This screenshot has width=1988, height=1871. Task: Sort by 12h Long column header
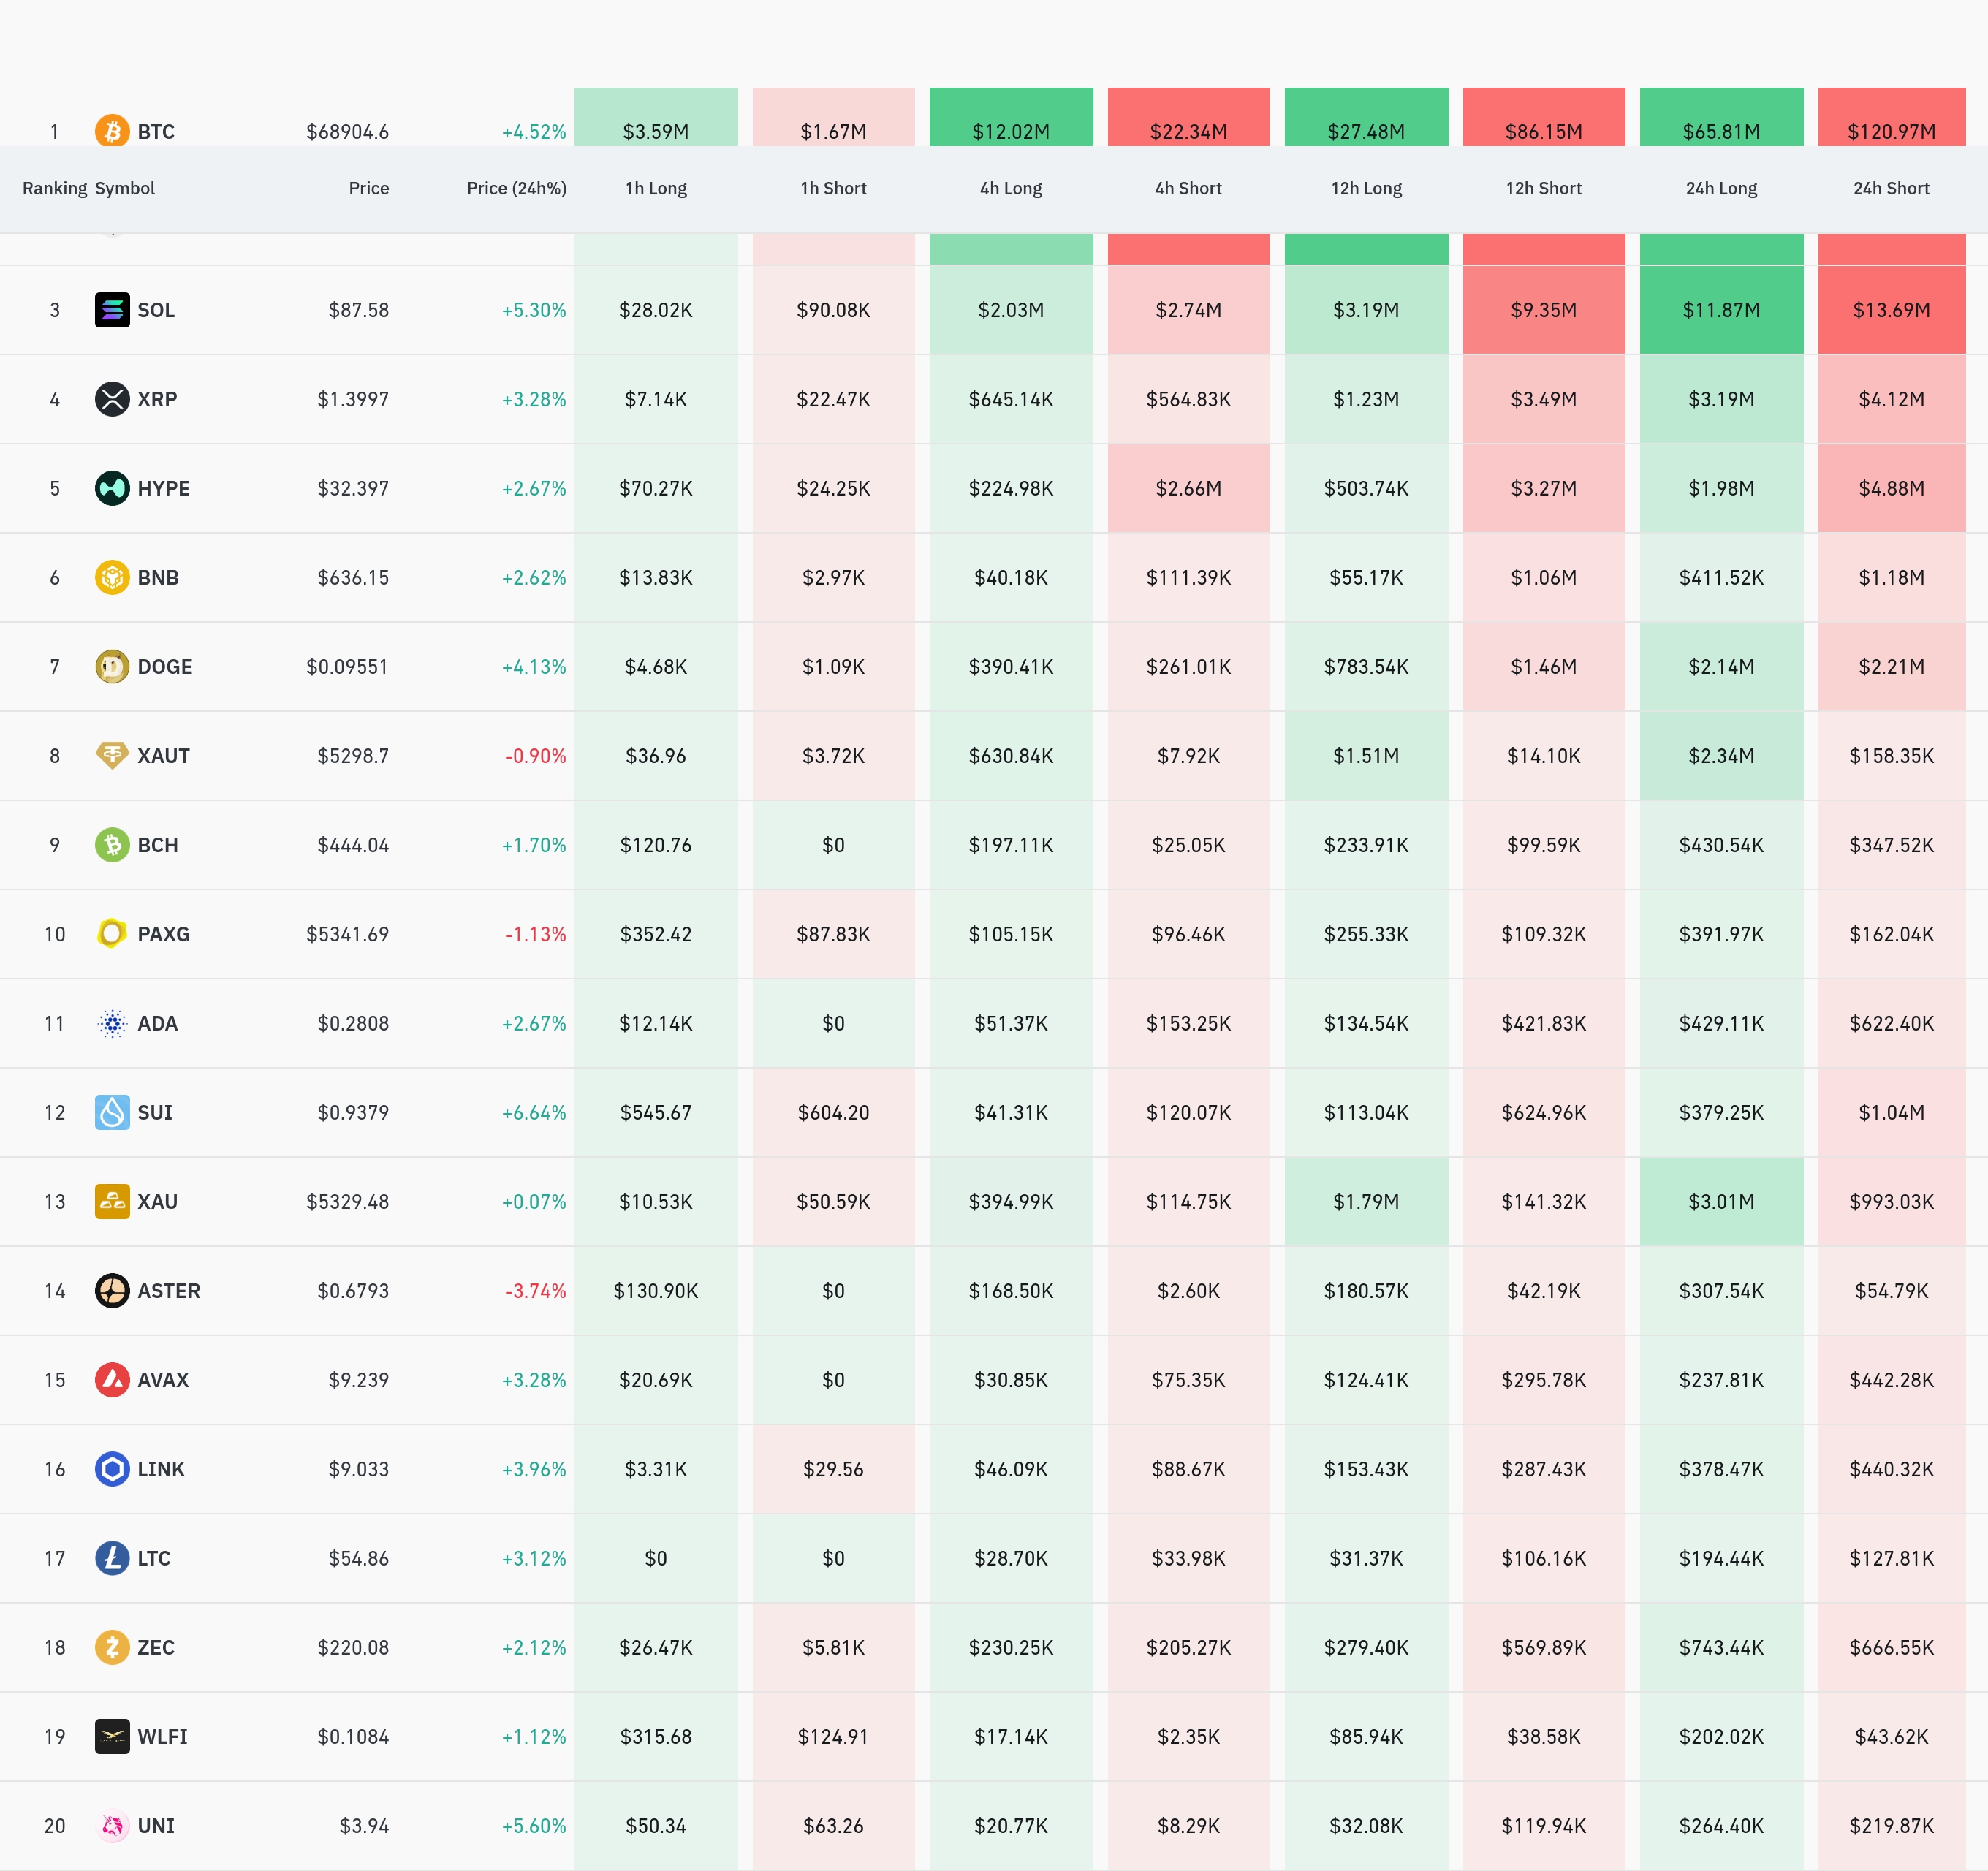[1366, 188]
